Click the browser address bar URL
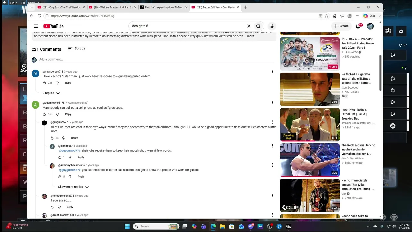This screenshot has width=412, height=232. pyautogui.click(x=83, y=16)
